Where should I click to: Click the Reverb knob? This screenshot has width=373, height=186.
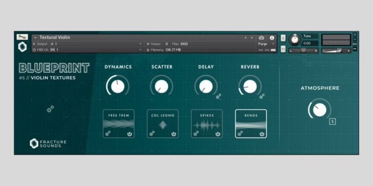[x=250, y=86]
